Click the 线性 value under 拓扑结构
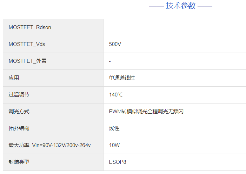The width and height of the screenshot is (246, 174). (114, 128)
